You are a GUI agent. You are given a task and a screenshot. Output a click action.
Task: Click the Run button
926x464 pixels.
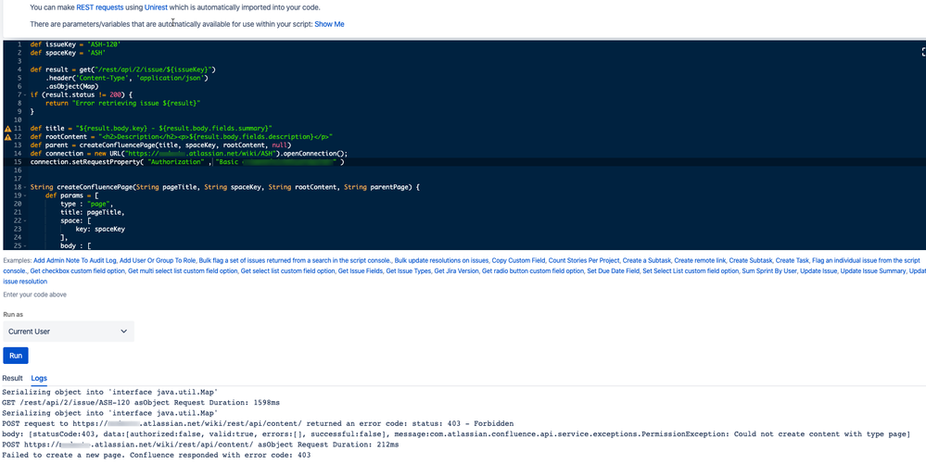click(x=16, y=356)
